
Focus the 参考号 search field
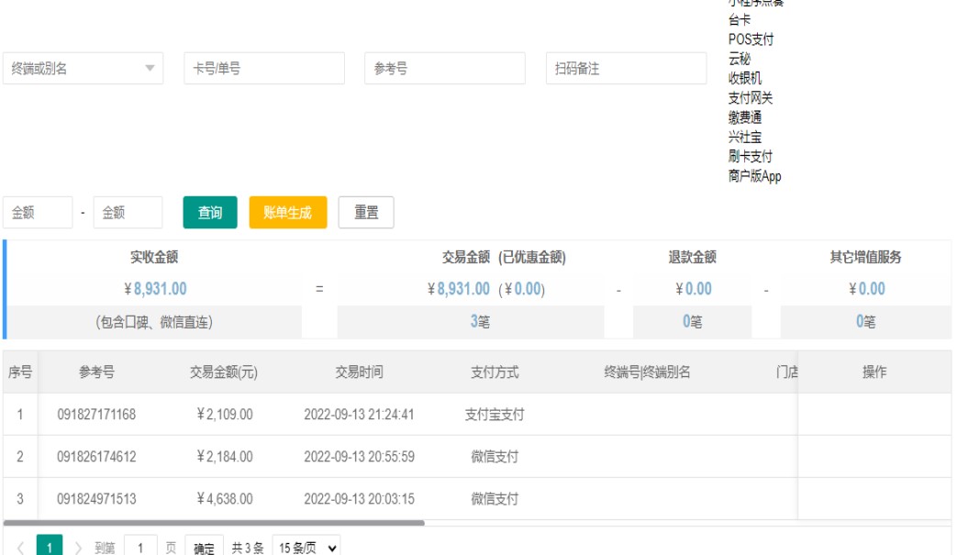click(x=445, y=69)
